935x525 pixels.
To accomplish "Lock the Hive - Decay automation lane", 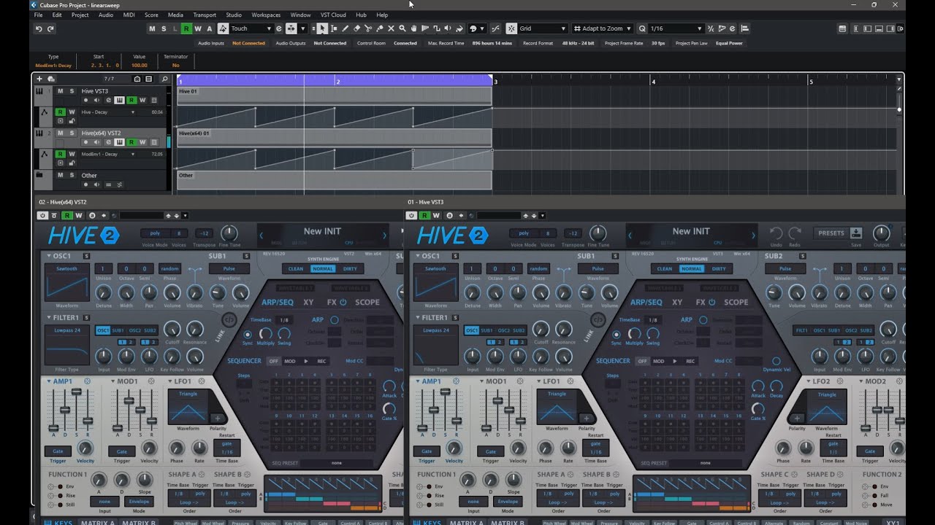I will (72, 121).
